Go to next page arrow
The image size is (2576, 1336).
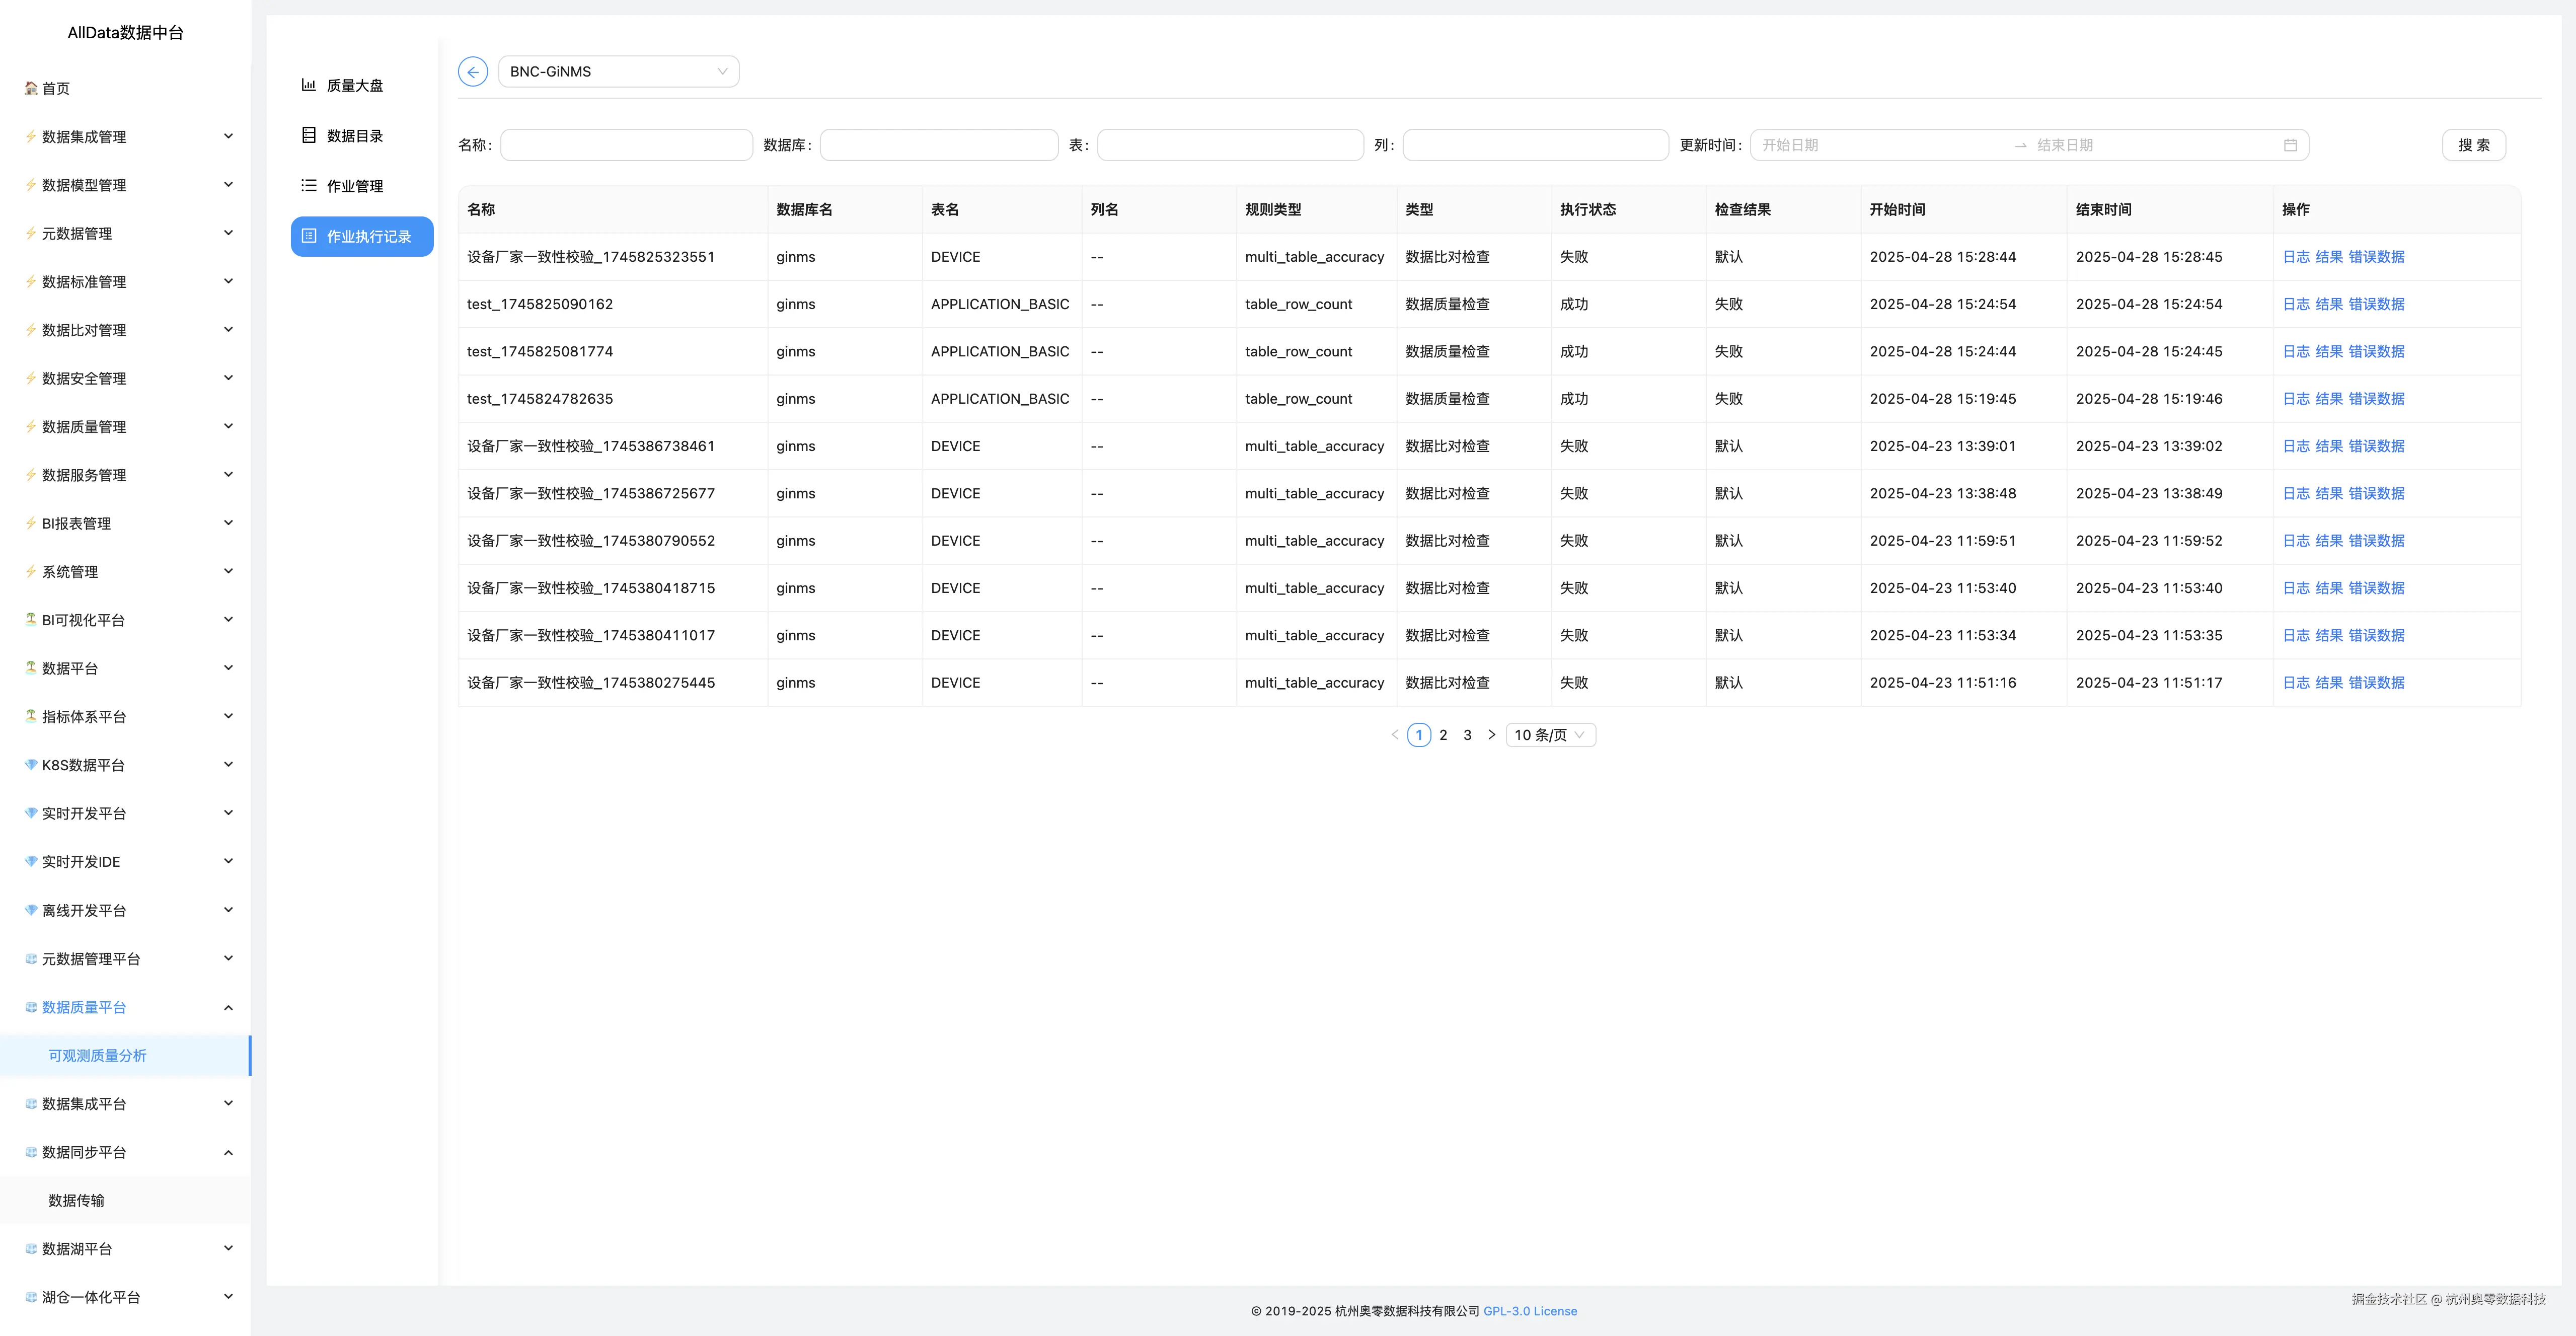tap(1491, 735)
